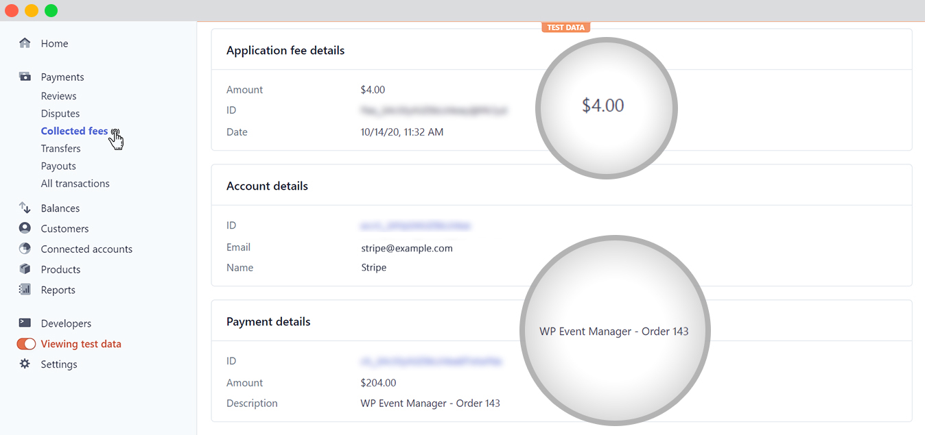Click the Home house icon
The image size is (925, 435).
click(x=25, y=43)
